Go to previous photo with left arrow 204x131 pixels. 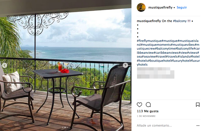(x=4, y=65)
